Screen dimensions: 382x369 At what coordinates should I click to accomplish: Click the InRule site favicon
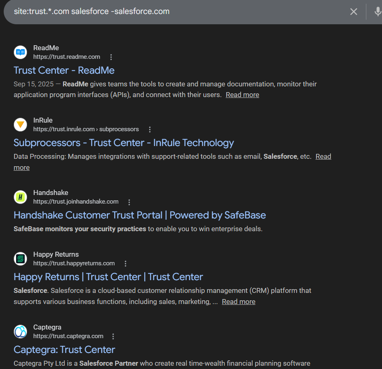[20, 125]
